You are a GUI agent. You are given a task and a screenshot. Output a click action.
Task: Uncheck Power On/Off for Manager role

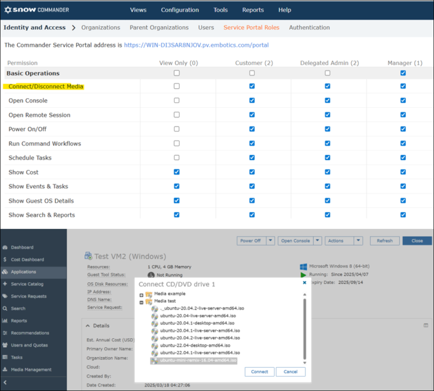coord(403,129)
